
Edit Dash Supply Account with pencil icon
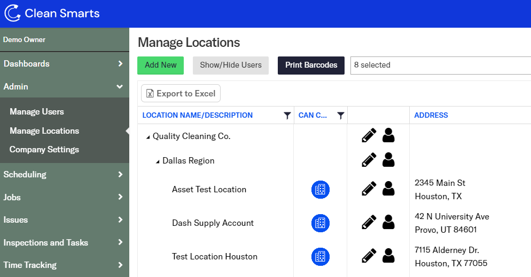point(369,222)
